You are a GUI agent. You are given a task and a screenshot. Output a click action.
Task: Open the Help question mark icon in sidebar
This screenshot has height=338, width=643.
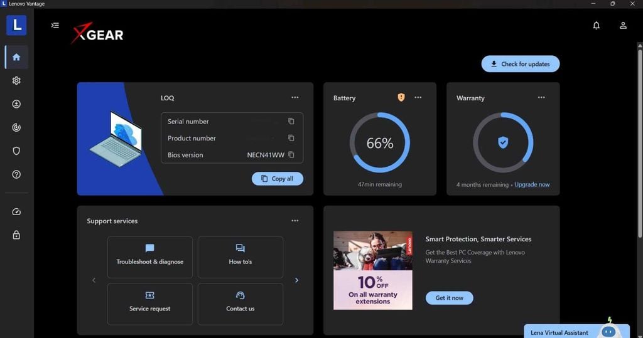tap(16, 174)
